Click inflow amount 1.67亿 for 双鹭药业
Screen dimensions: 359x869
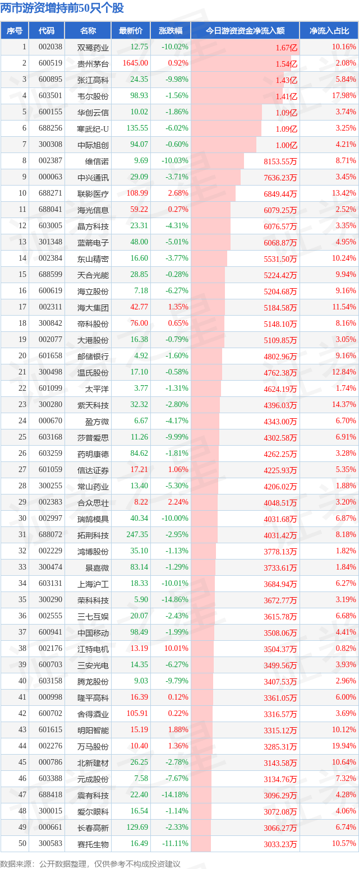coord(286,48)
